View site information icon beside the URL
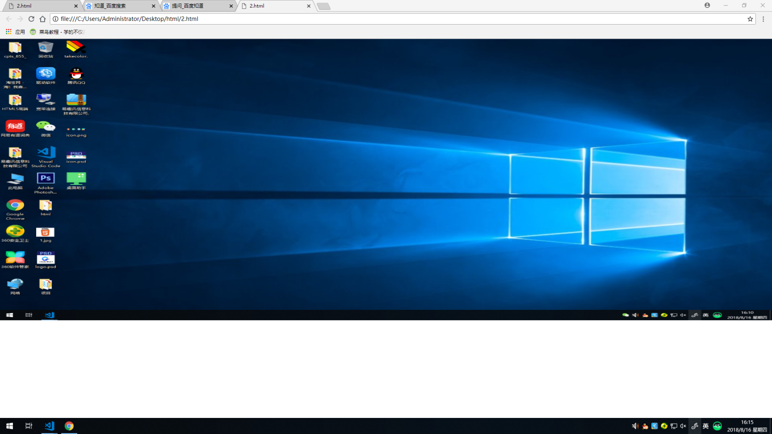Image resolution: width=772 pixels, height=434 pixels. click(x=55, y=19)
